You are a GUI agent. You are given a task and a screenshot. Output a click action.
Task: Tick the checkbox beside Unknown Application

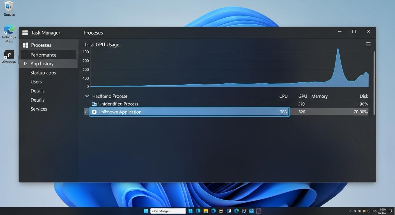click(87, 112)
